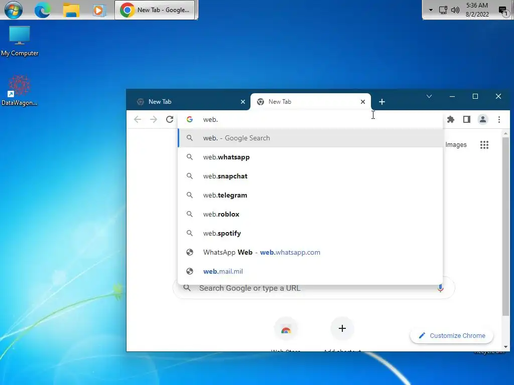Viewport: 514px width, 385px height.
Task: Go back using the back arrow
Action: (x=138, y=119)
